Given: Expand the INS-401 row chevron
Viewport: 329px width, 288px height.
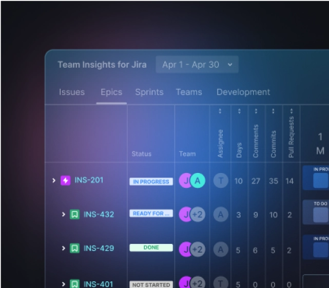Looking at the screenshot, I should click(x=63, y=284).
